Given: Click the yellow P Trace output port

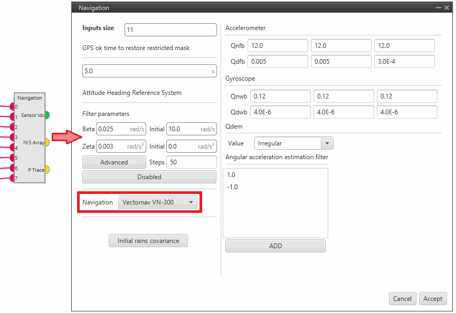Looking at the screenshot, I should pyautogui.click(x=47, y=170).
